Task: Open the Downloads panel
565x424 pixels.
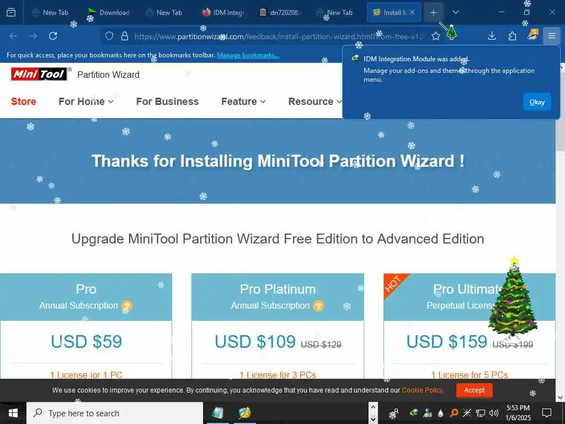Action: [492, 36]
